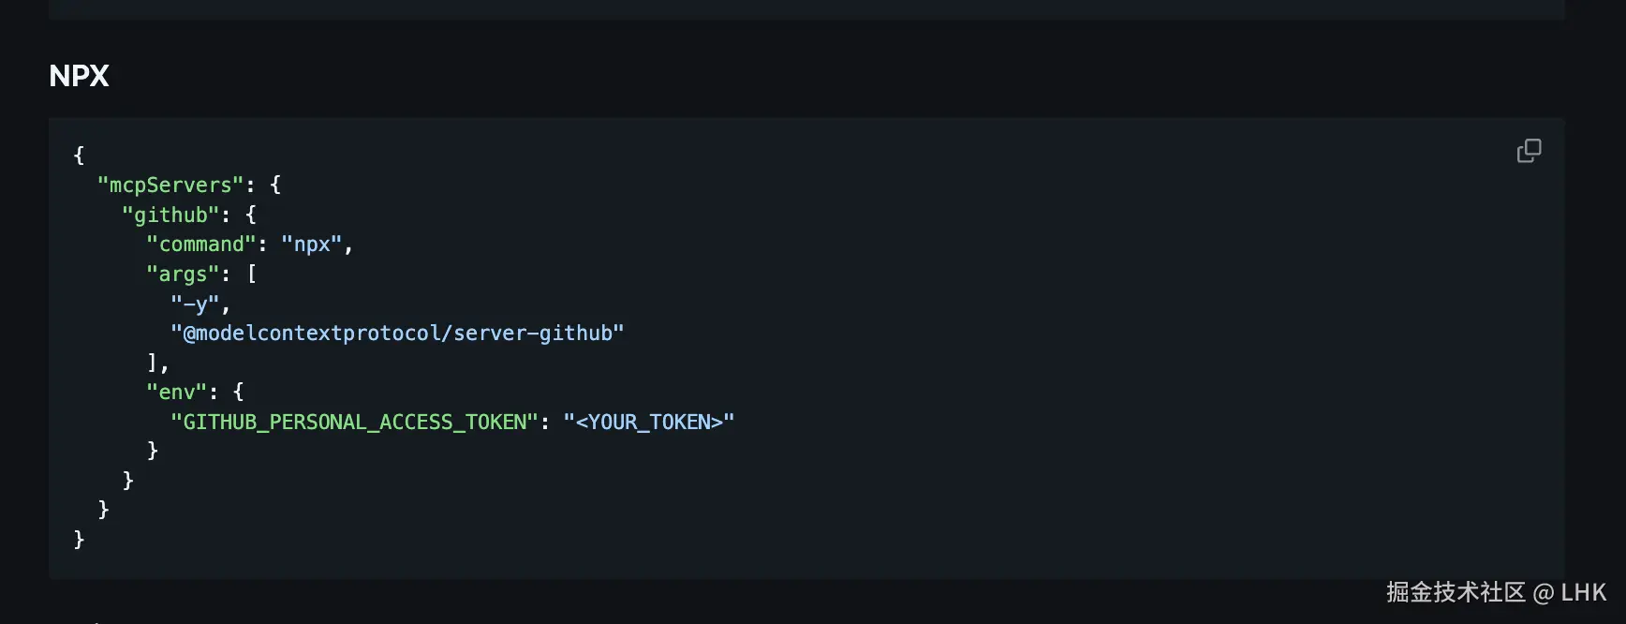Click the copy code icon
The width and height of the screenshot is (1626, 624).
pyautogui.click(x=1529, y=151)
